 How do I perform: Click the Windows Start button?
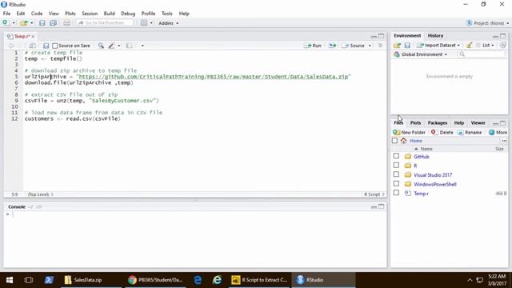click(10, 280)
